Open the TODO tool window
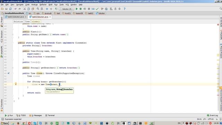This screenshot has height=125, width=222. (21, 116)
